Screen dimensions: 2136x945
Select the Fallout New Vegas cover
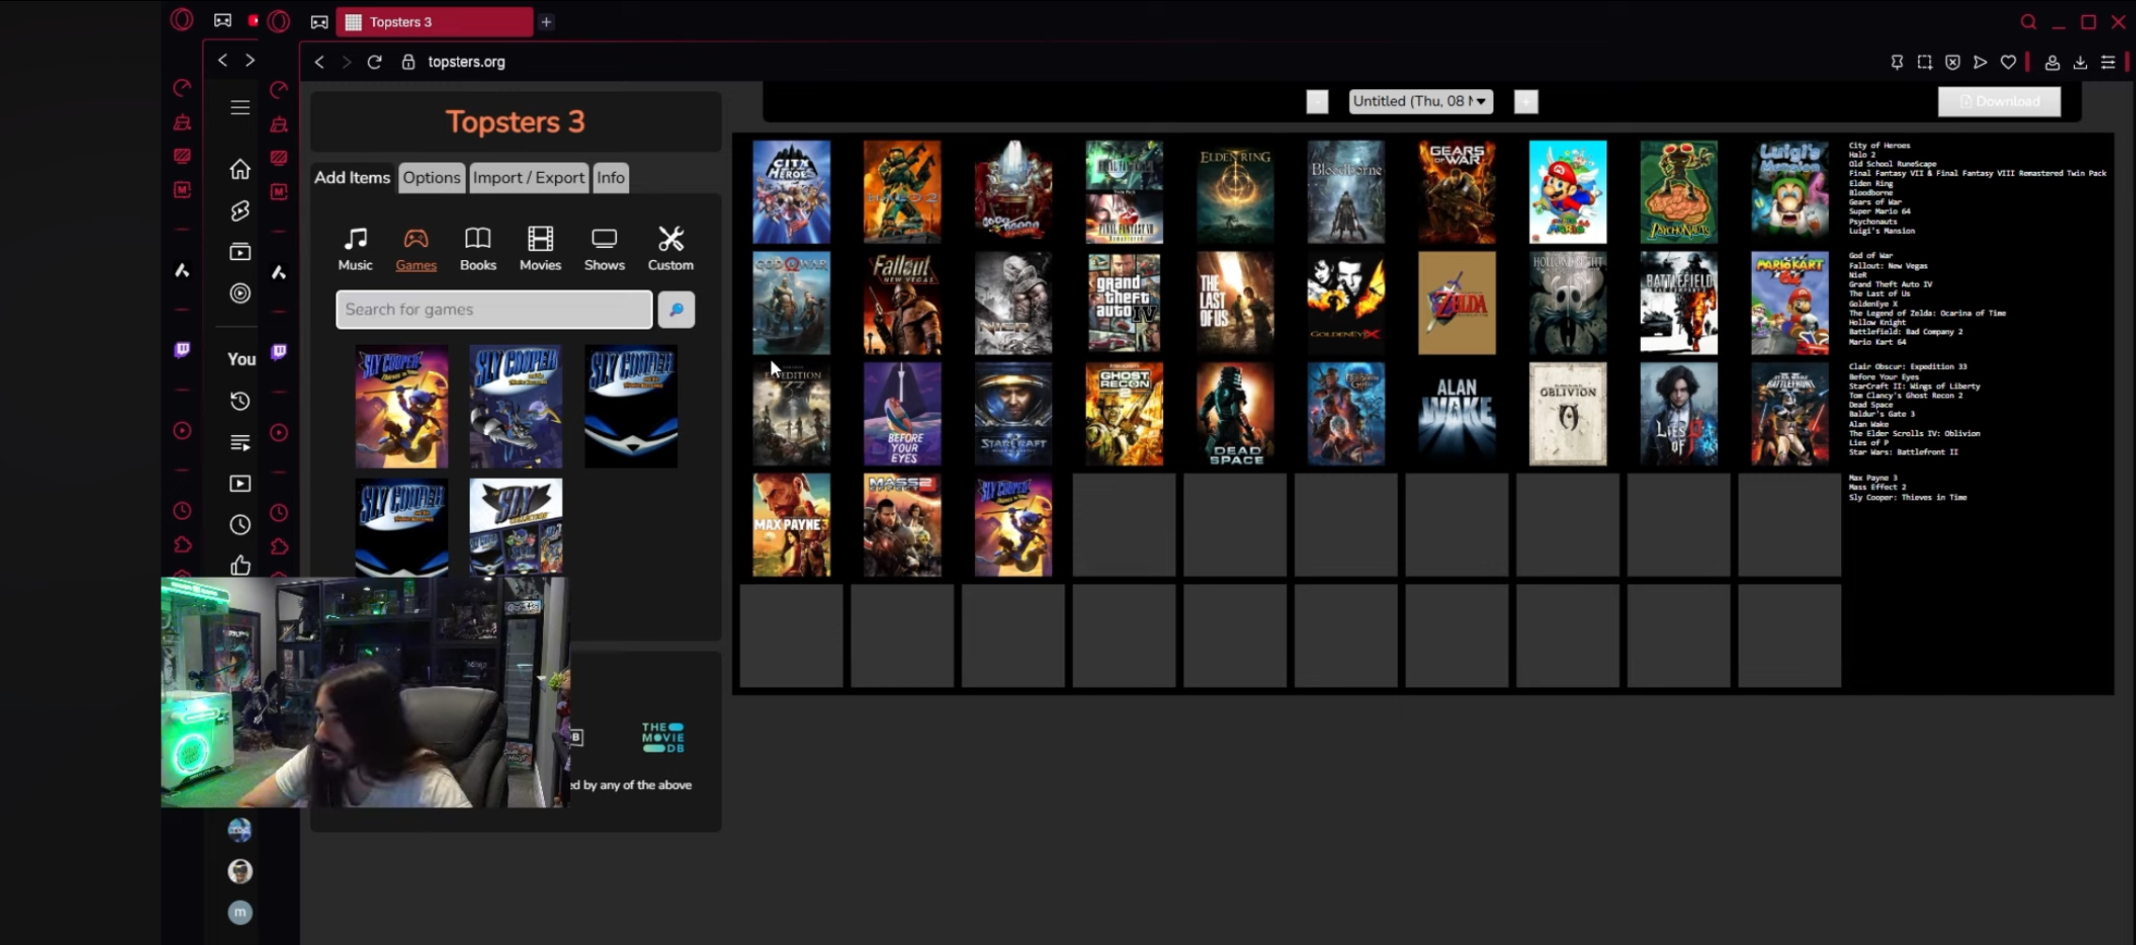(902, 302)
